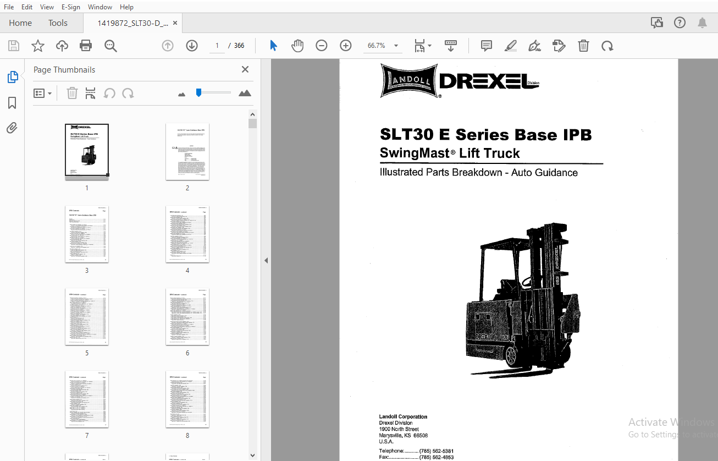This screenshot has width=718, height=461.
Task: Zoom out with the minus icon
Action: [322, 46]
